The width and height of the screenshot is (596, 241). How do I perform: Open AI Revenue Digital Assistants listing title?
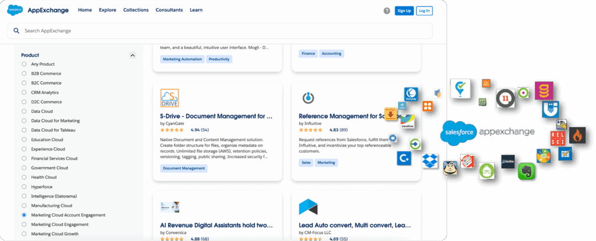(x=217, y=225)
